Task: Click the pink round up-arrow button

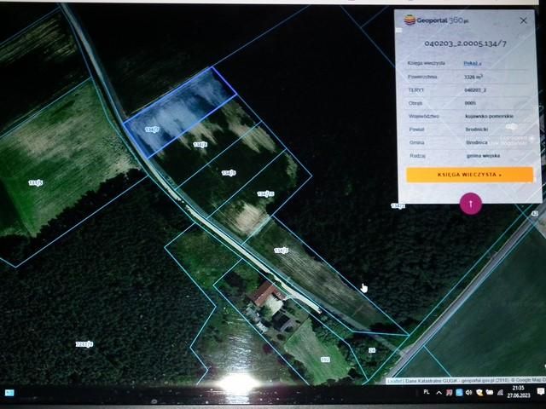Action: [471, 204]
